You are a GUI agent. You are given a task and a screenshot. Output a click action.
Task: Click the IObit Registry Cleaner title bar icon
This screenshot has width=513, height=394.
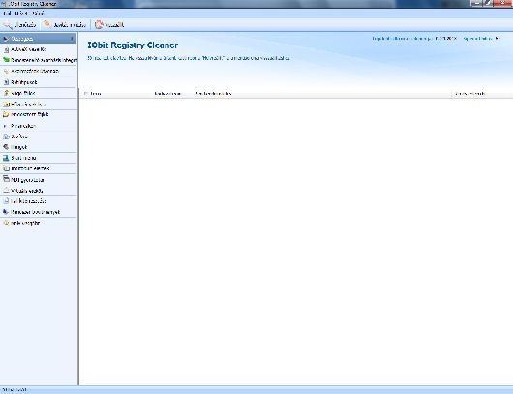4,4
